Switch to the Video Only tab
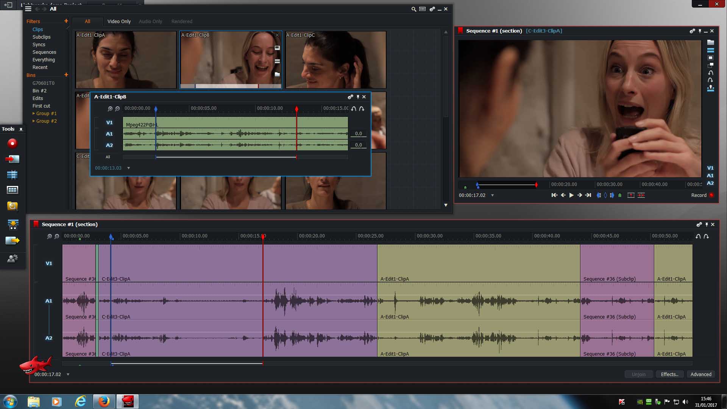The width and height of the screenshot is (727, 409). pos(119,22)
